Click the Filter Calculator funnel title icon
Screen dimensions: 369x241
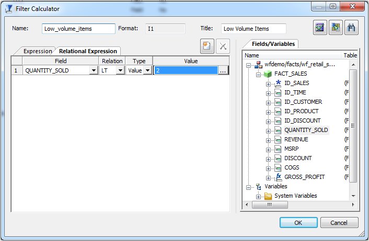pos(9,9)
